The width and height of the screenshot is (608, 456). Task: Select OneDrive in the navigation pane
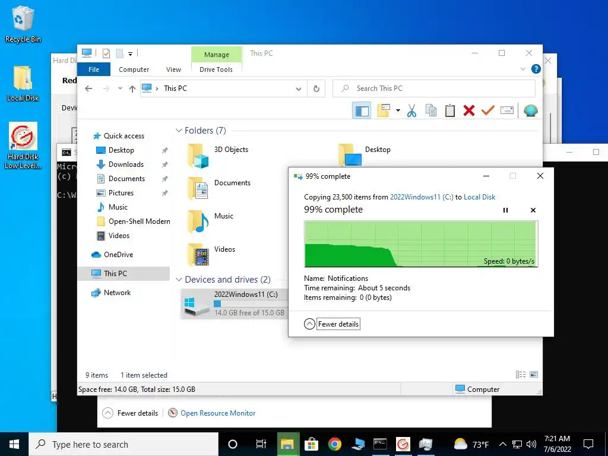point(118,254)
